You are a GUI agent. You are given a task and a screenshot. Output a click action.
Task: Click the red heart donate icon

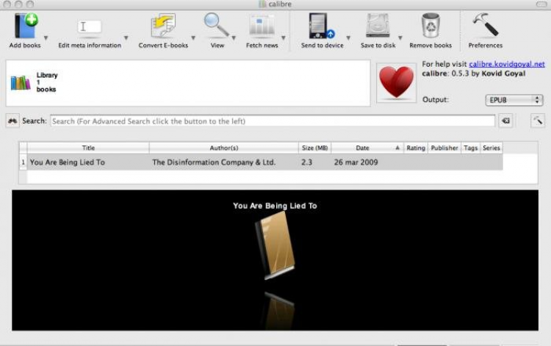click(x=397, y=83)
